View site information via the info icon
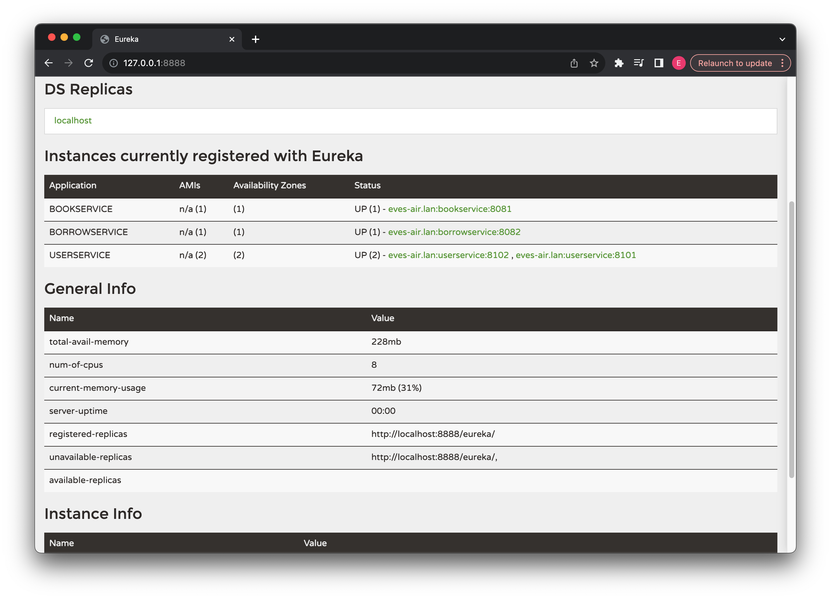This screenshot has height=599, width=831. point(113,63)
